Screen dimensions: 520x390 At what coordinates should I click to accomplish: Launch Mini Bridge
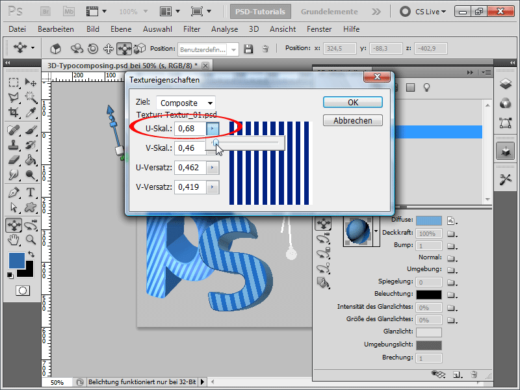[x=69, y=12]
